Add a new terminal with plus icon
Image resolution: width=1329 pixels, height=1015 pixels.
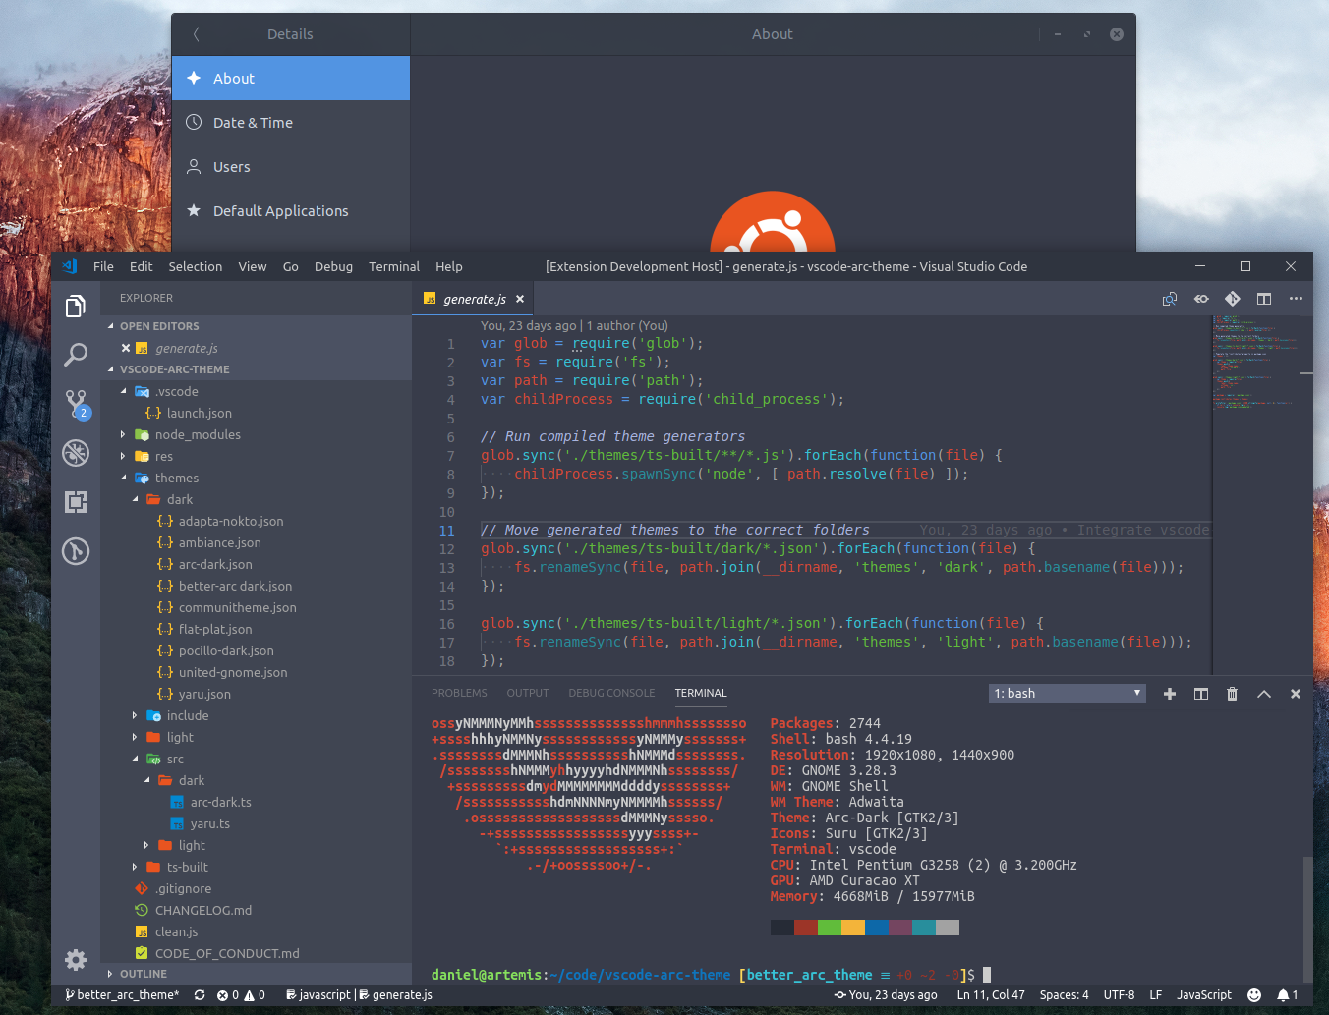1170,694
